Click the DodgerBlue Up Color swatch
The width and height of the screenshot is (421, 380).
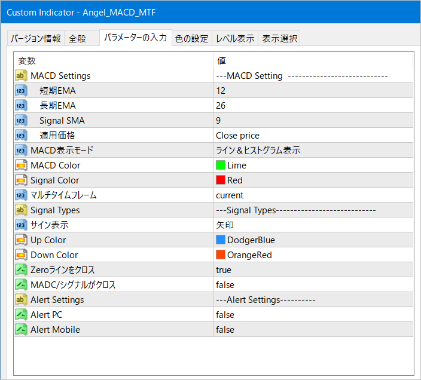(221, 240)
